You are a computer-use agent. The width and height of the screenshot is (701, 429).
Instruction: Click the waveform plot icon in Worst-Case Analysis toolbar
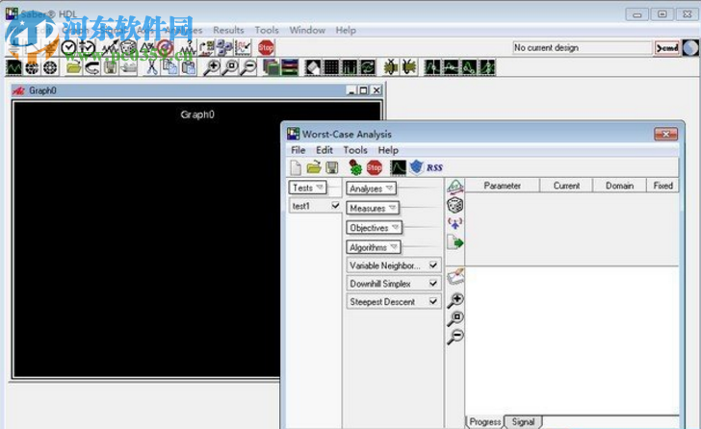tap(398, 168)
